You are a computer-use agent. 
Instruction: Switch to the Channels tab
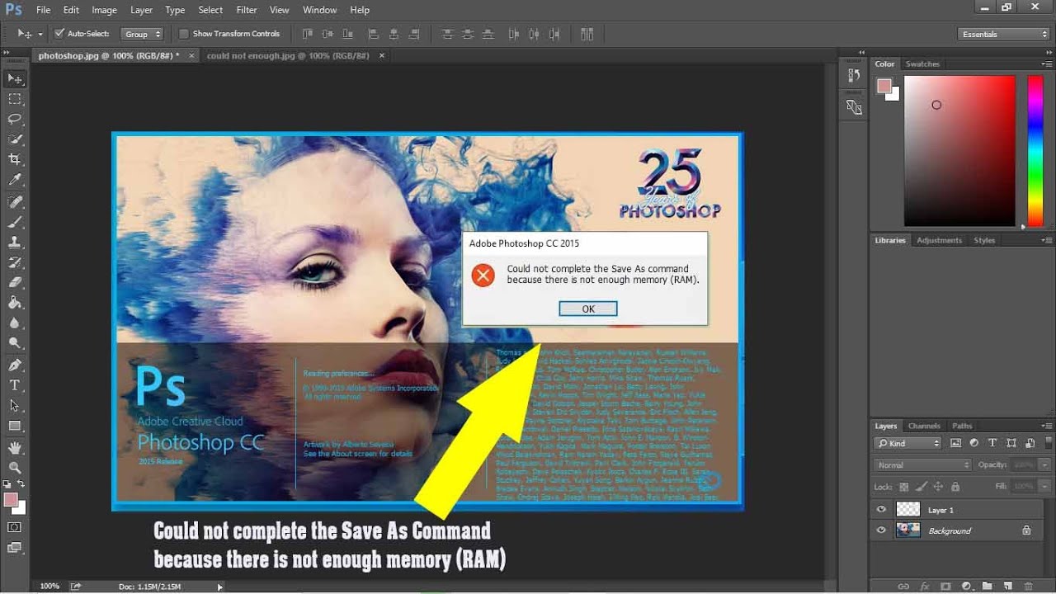pyautogui.click(x=924, y=427)
